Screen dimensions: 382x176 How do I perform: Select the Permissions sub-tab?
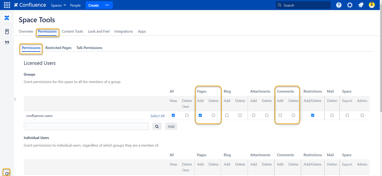(x=31, y=48)
